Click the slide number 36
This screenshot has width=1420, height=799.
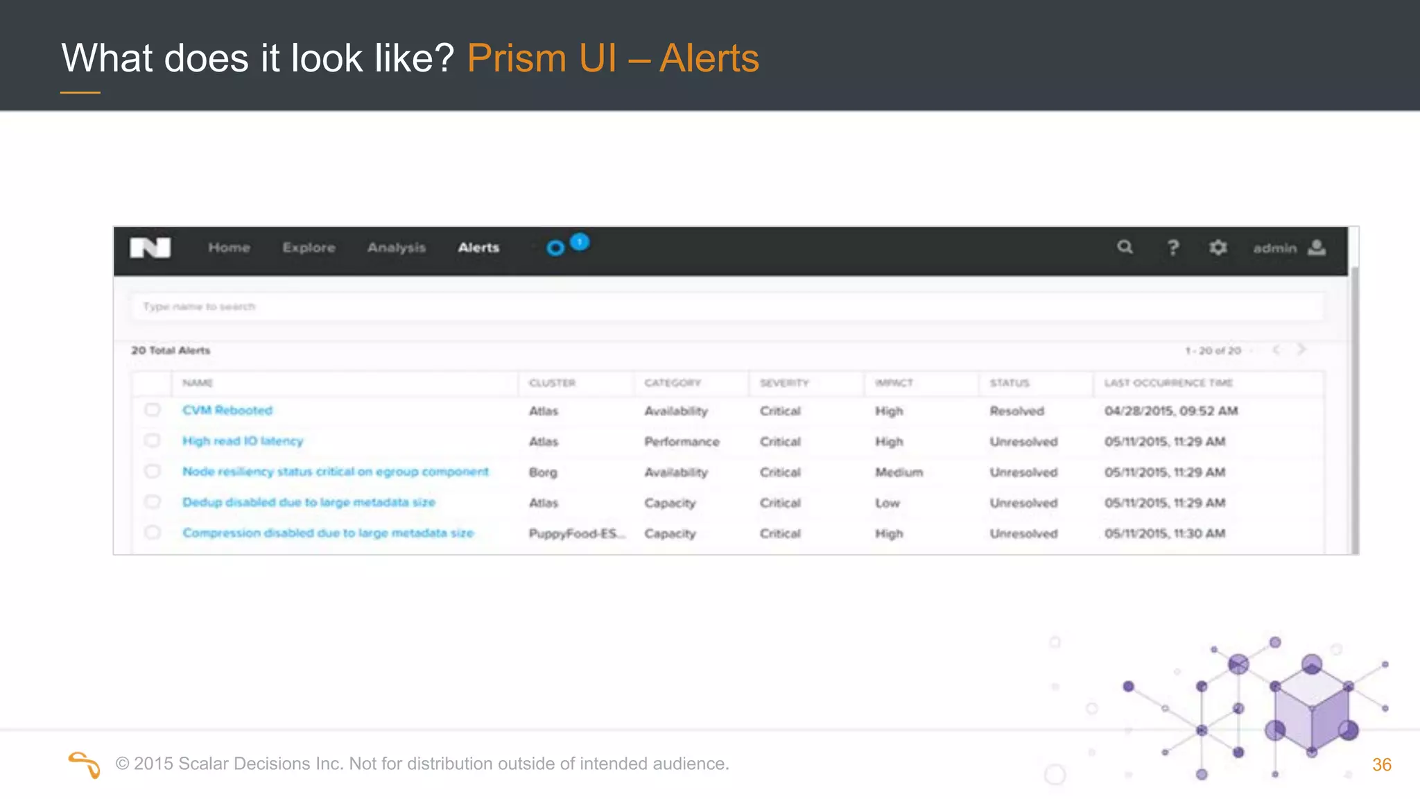tap(1381, 764)
